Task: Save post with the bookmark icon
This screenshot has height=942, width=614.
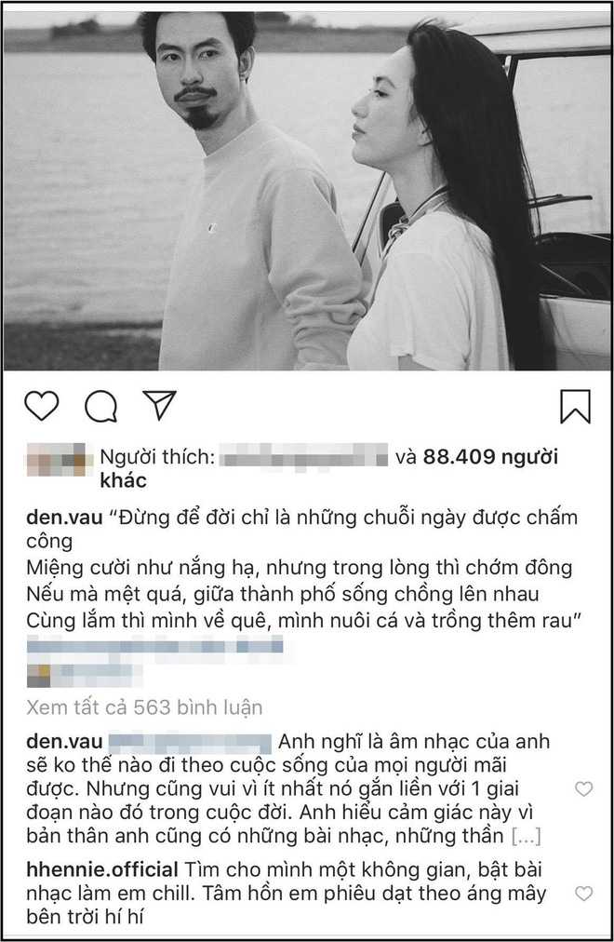Action: click(575, 407)
